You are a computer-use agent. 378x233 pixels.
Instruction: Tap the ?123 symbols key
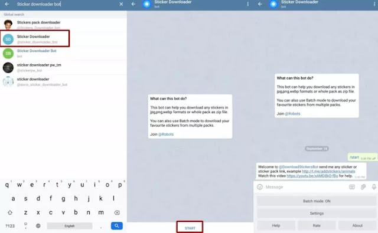(10, 226)
